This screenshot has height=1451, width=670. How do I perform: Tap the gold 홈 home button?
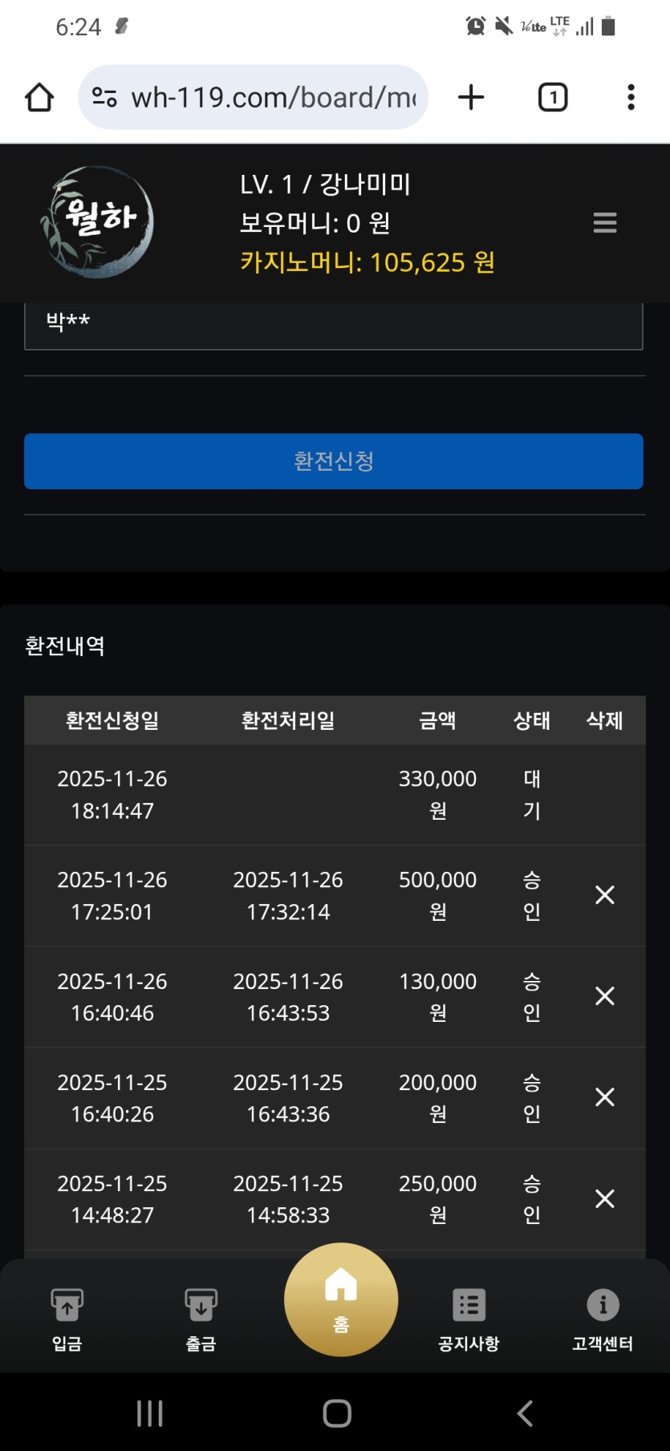pos(341,1299)
